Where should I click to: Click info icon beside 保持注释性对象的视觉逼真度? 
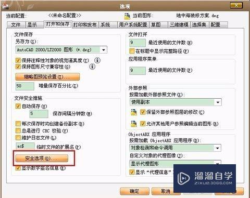pyautogui.click(x=97, y=60)
